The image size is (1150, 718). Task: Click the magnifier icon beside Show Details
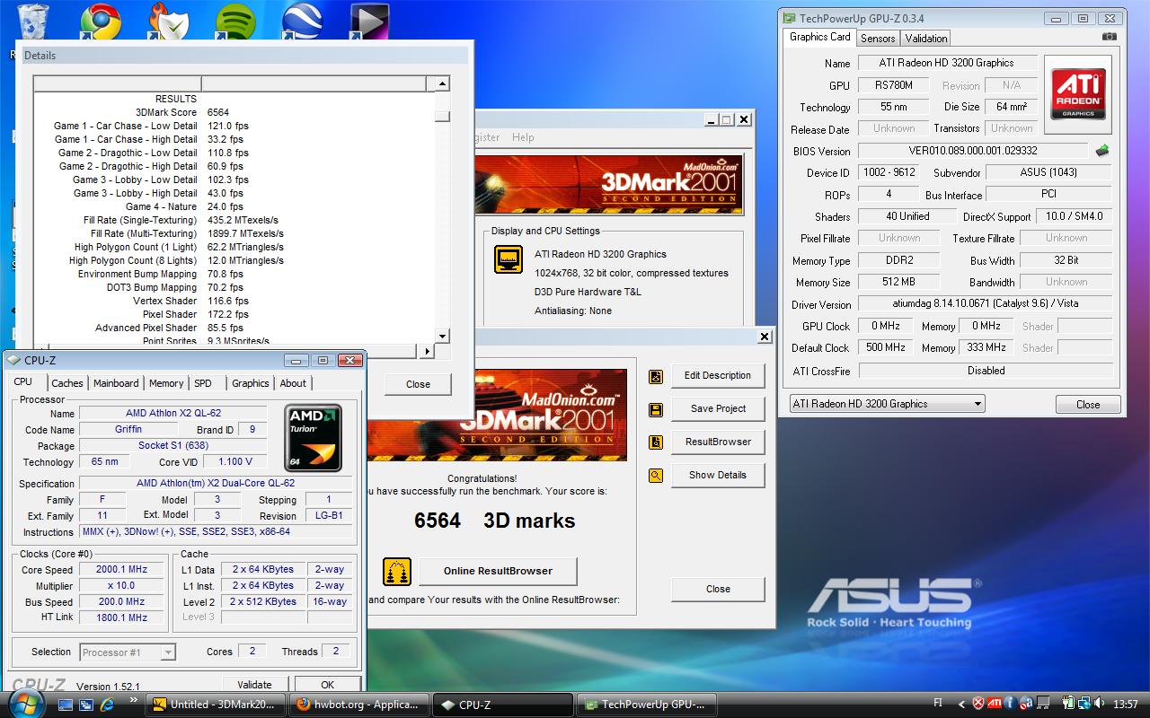pyautogui.click(x=656, y=476)
